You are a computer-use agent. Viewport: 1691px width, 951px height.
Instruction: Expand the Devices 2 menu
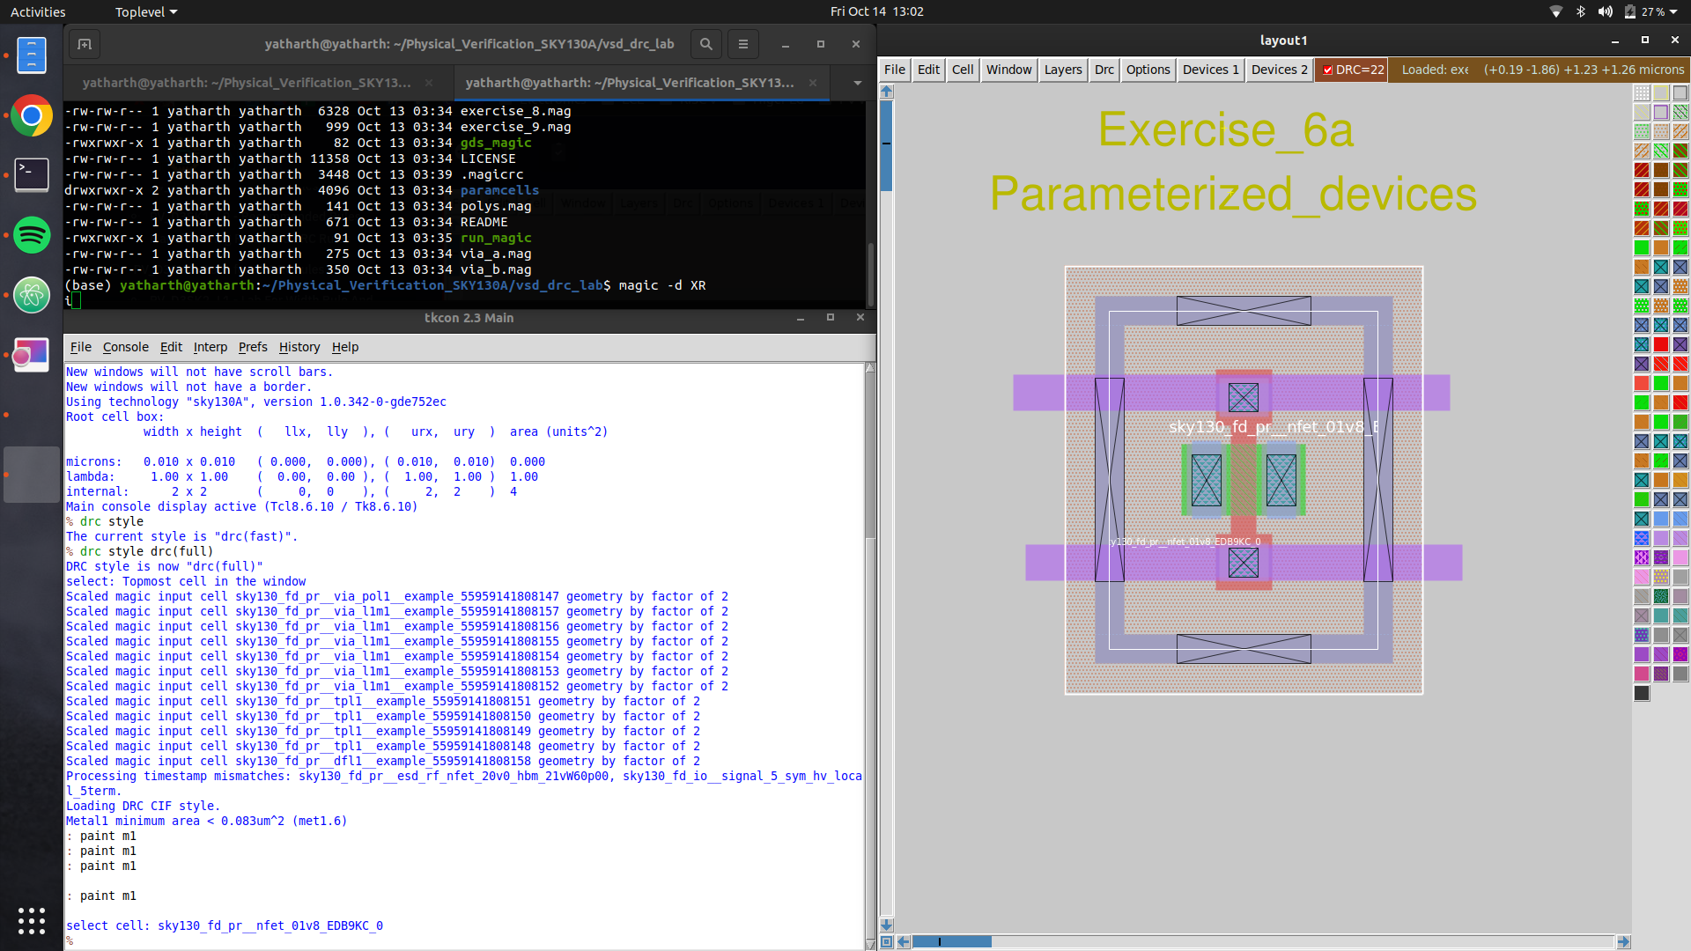pyautogui.click(x=1280, y=70)
